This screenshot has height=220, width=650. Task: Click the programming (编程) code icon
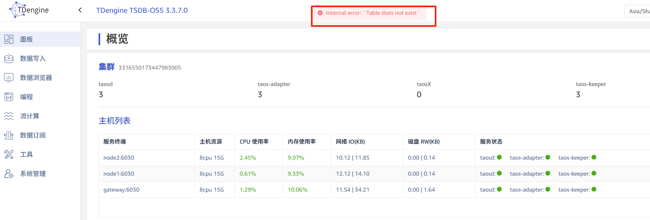coord(9,97)
